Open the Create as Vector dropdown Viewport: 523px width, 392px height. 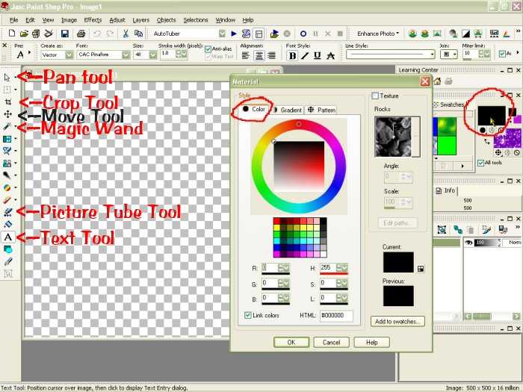pyautogui.click(x=69, y=55)
